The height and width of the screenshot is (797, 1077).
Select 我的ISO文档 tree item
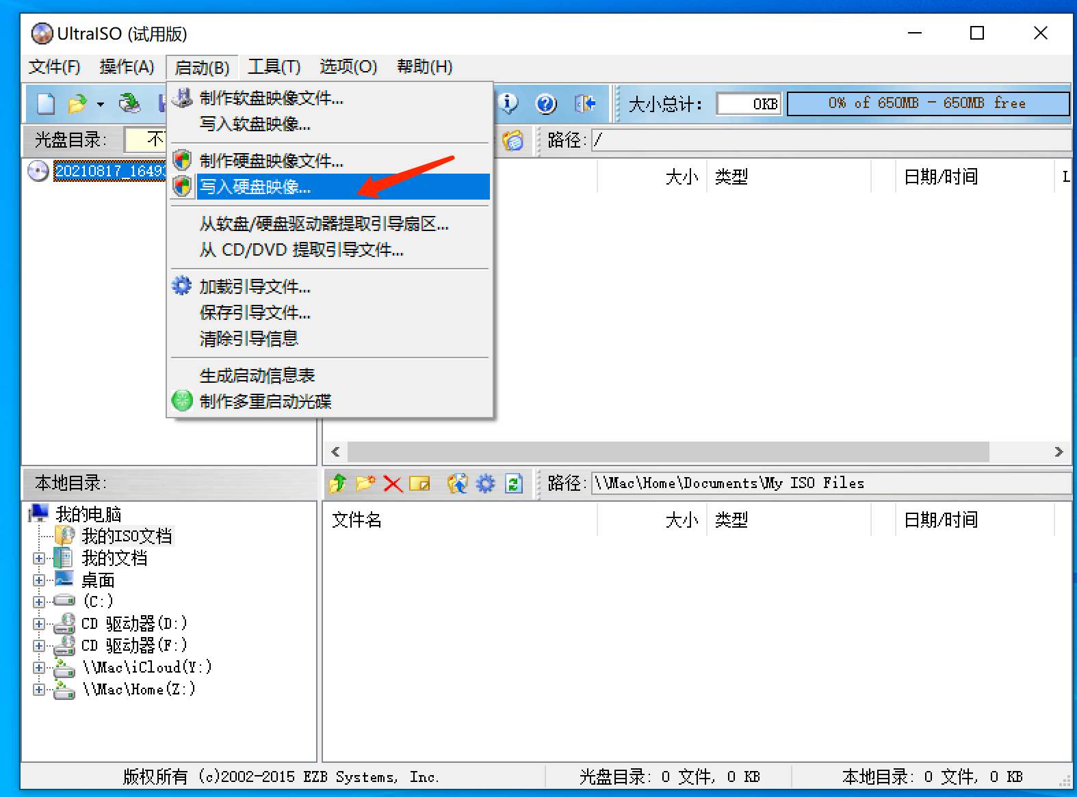pos(127,536)
